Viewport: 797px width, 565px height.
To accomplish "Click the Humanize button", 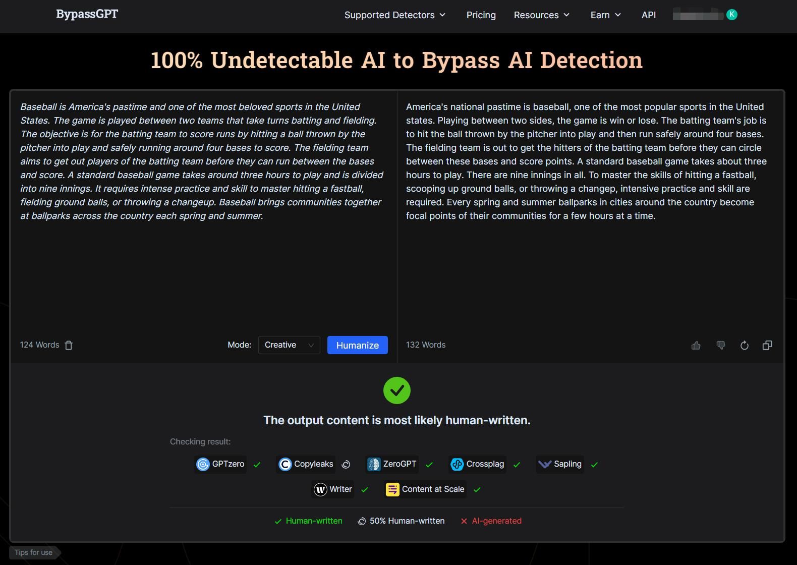I will (357, 345).
